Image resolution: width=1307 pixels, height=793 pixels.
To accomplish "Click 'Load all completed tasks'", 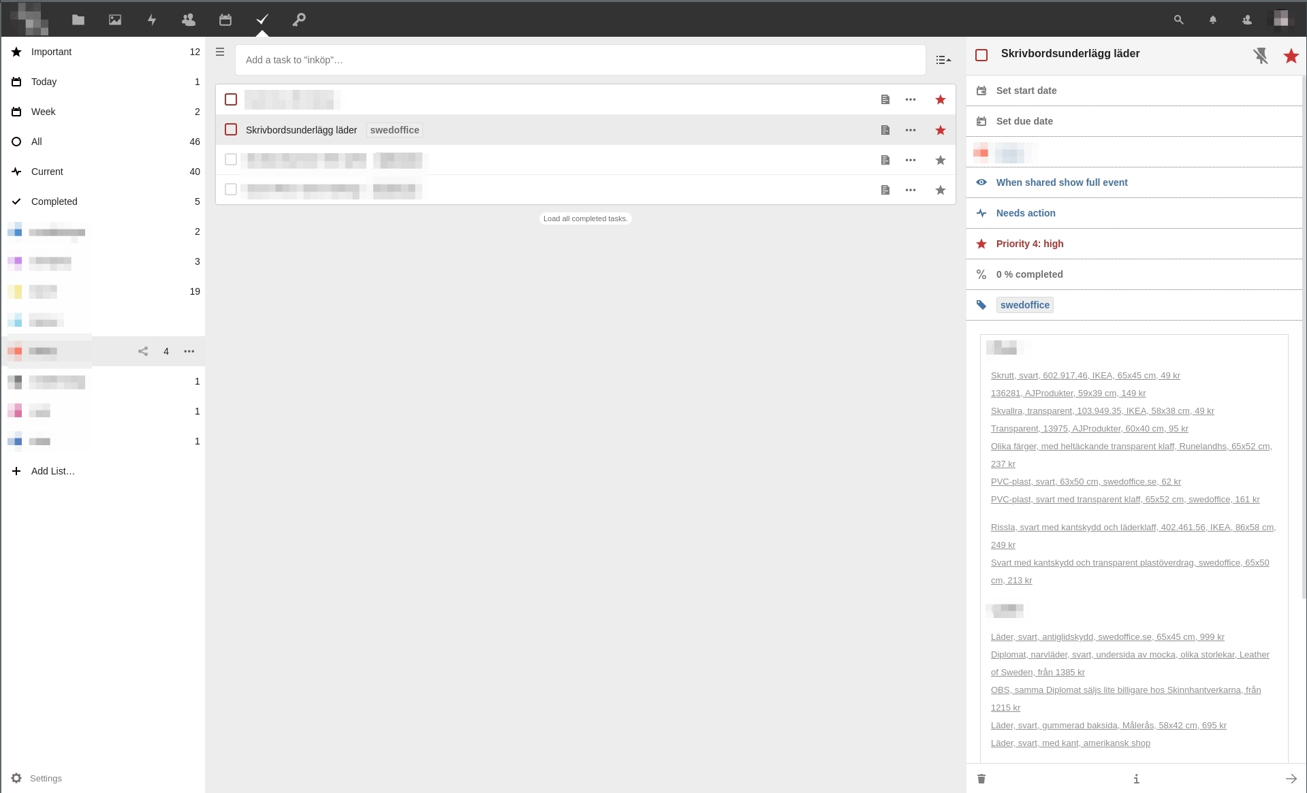I will pos(585,218).
